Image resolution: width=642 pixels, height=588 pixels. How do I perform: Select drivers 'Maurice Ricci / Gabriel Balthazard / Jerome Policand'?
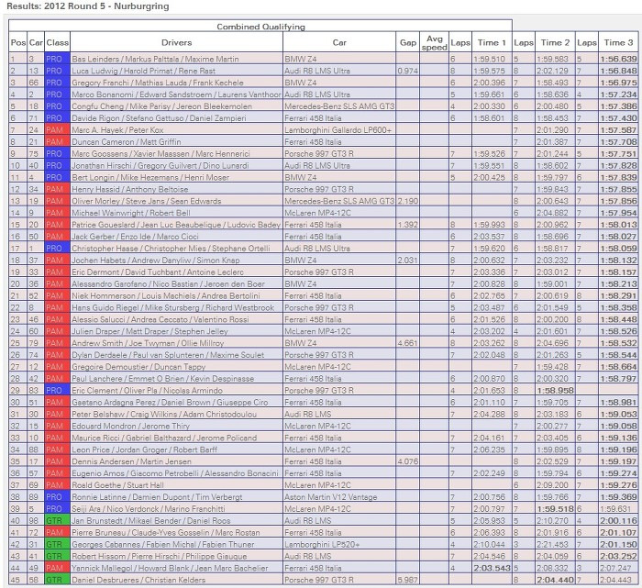tap(164, 438)
